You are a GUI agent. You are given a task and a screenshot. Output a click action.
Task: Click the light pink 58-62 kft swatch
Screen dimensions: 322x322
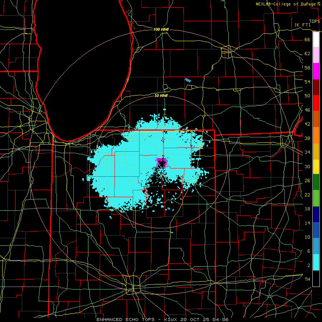pos(316,55)
